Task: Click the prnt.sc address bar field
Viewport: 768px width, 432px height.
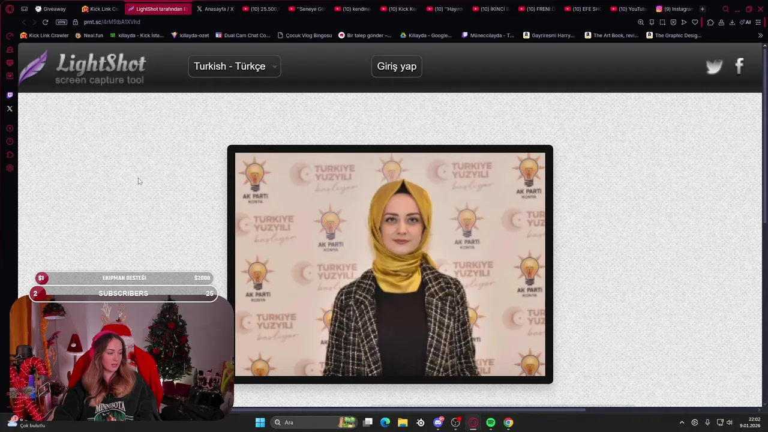Action: pyautogui.click(x=354, y=22)
